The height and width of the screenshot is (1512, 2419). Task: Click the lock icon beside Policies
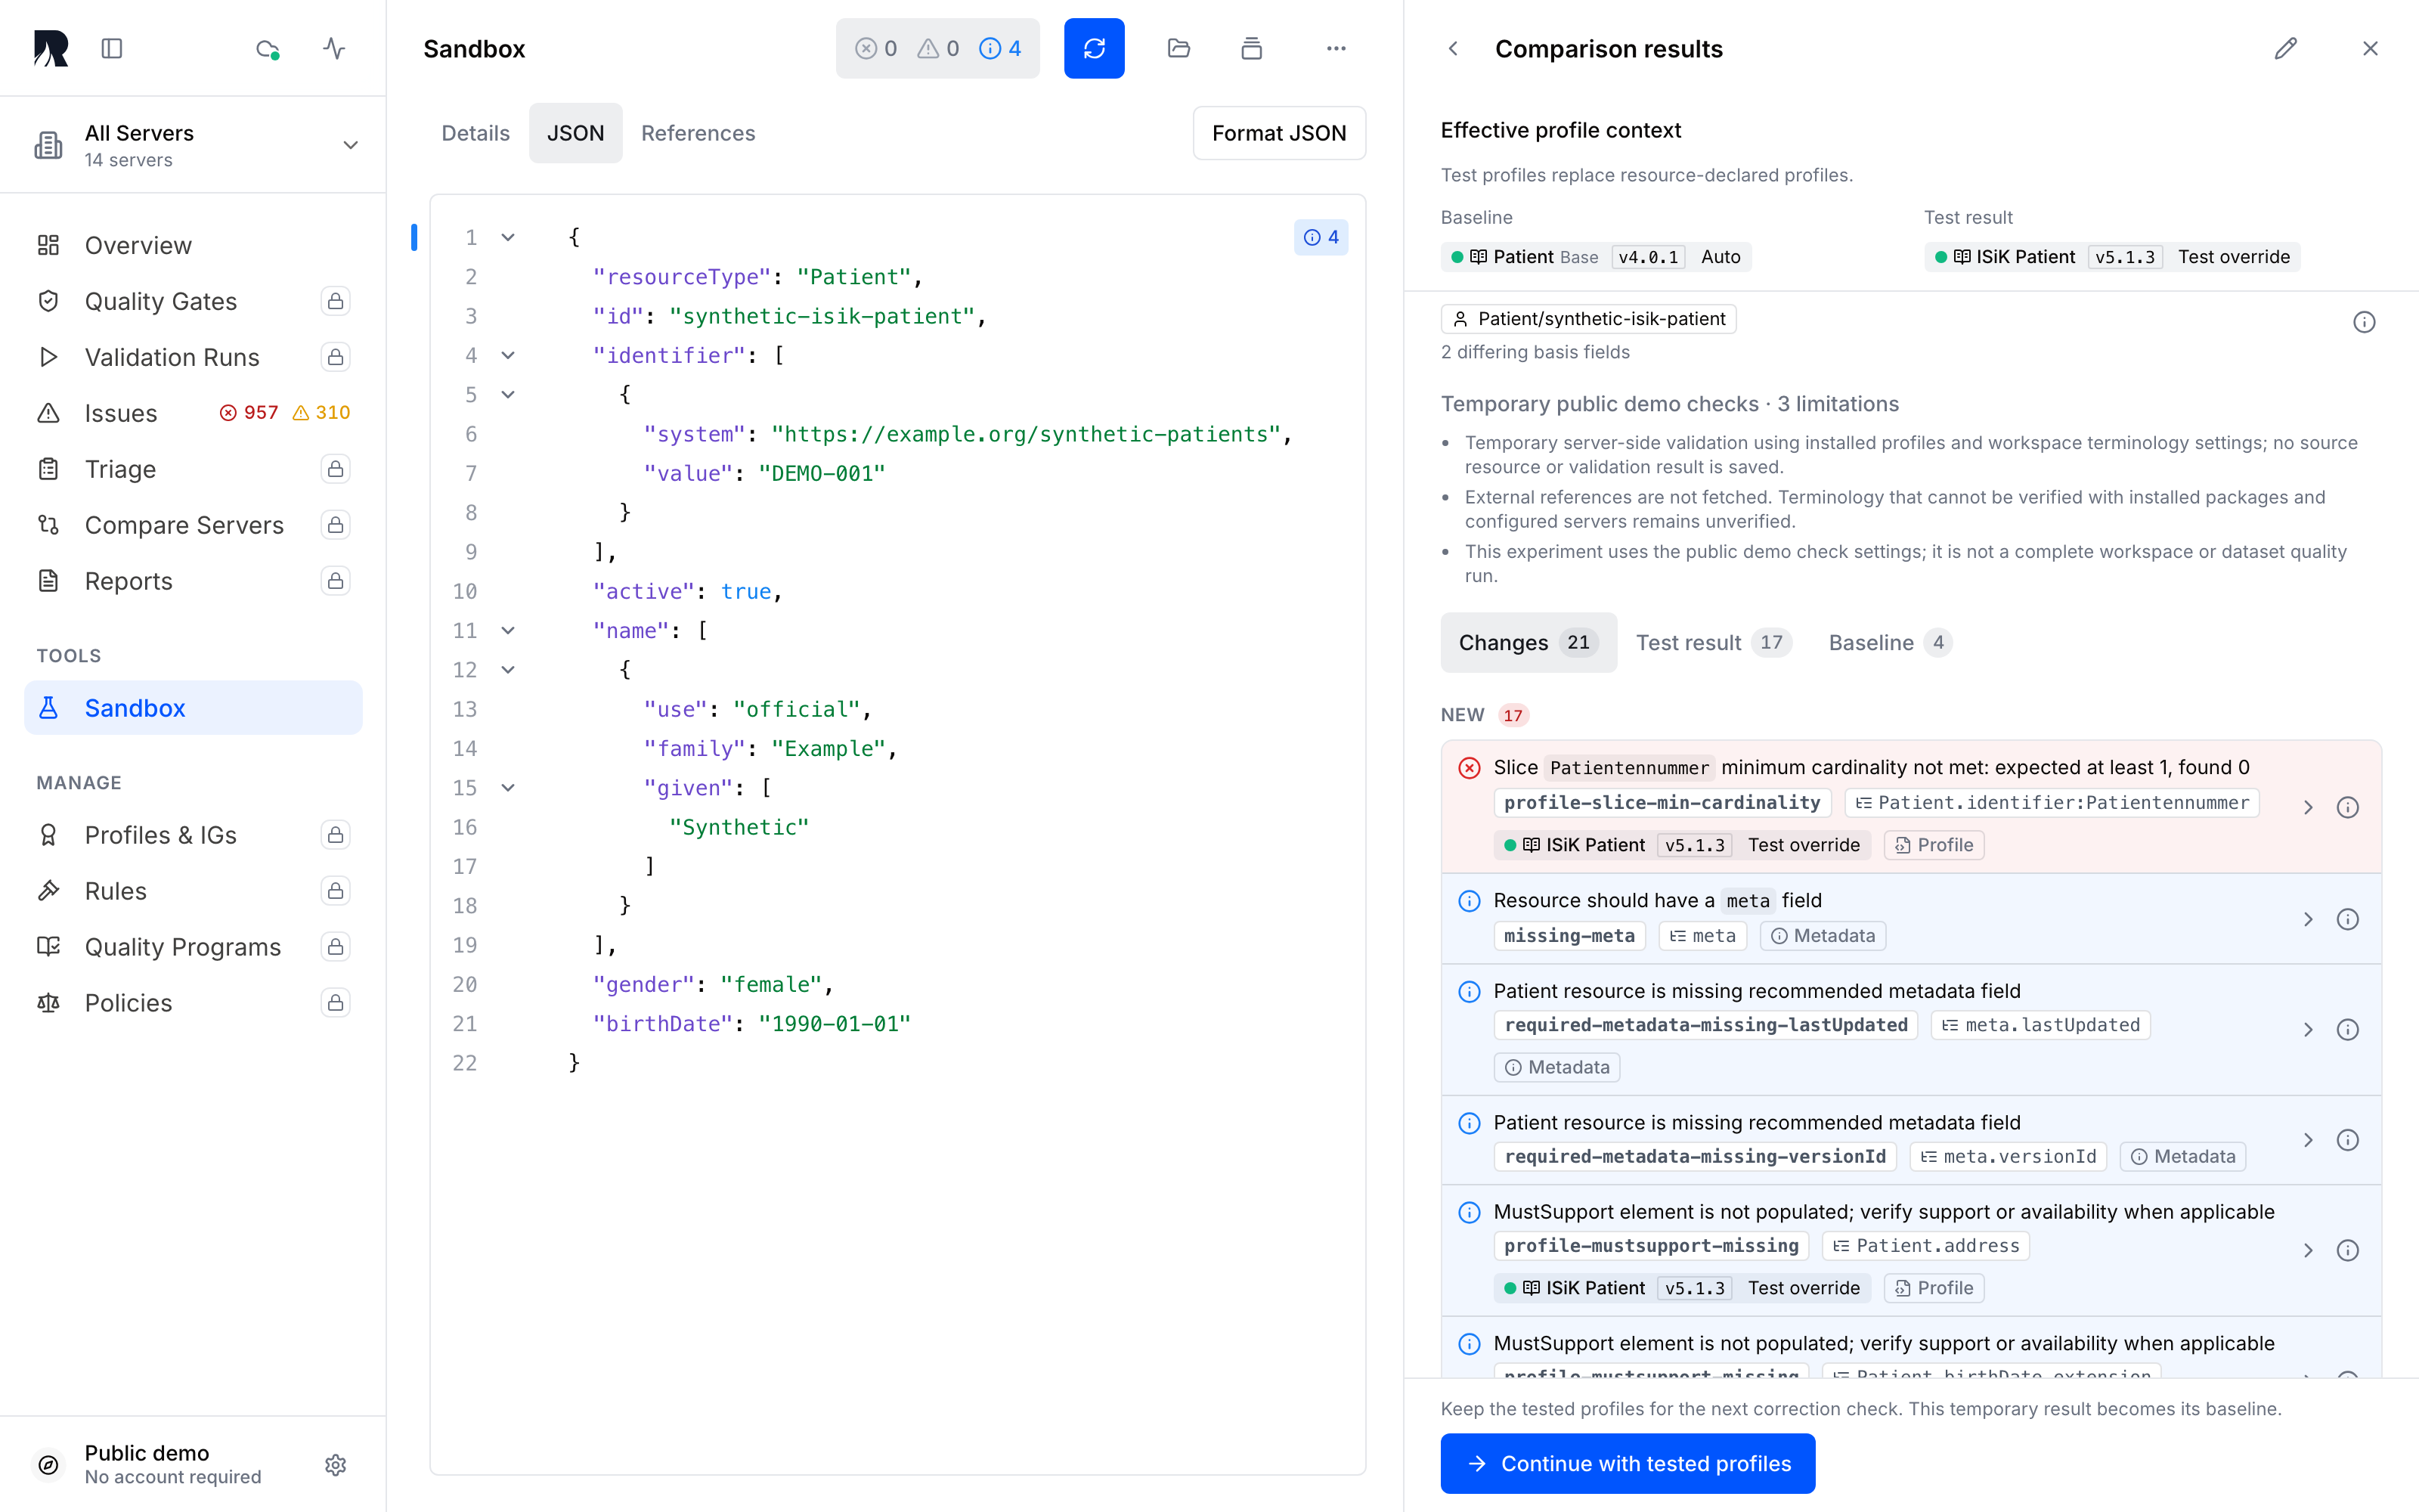(x=336, y=1003)
